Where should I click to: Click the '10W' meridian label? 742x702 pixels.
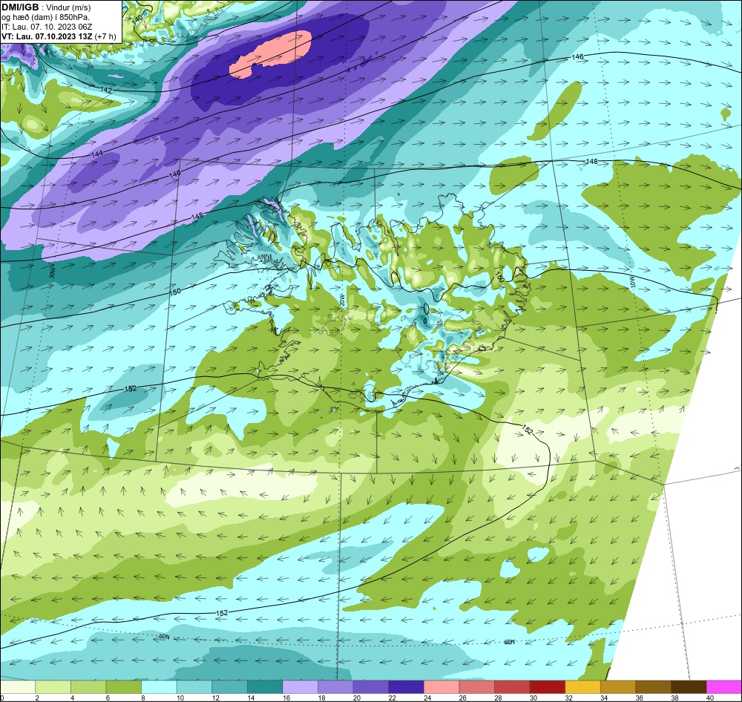(x=631, y=282)
